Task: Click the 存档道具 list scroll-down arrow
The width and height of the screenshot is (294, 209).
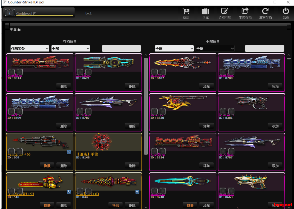Action: coord(146,207)
